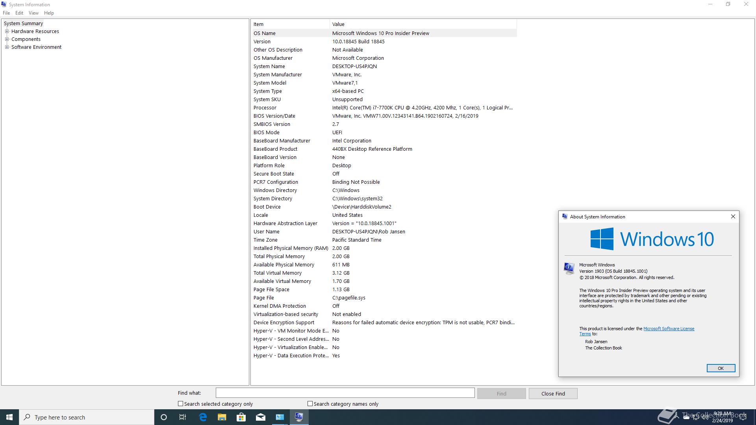Open the network tray icon
756x425 pixels.
click(x=696, y=417)
